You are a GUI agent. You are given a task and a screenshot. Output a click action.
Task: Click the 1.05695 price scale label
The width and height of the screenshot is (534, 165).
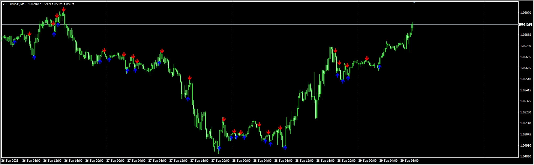525,57
